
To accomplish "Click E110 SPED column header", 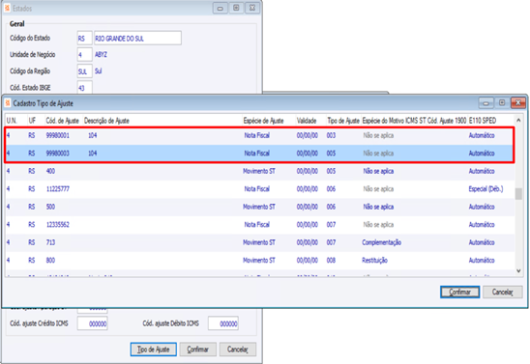I will tap(483, 121).
